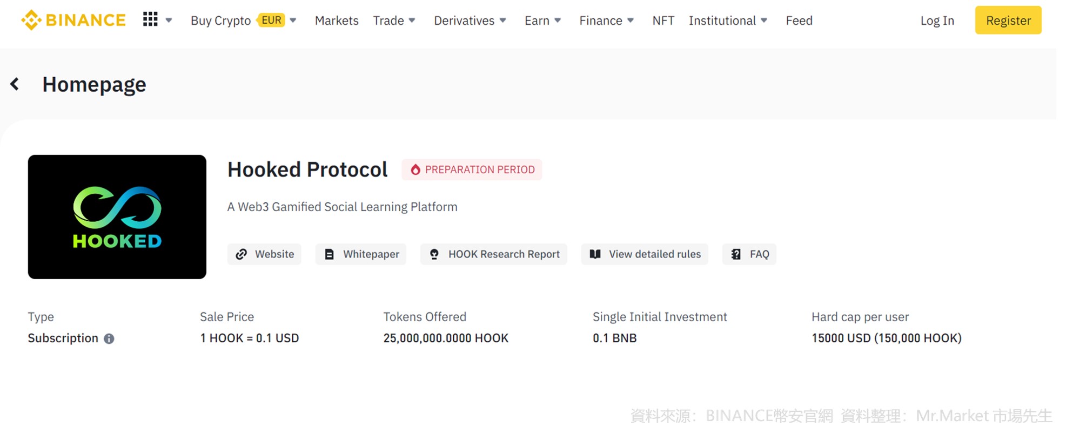Open the Buy Crypto menu
This screenshot has width=1073, height=434.
(x=220, y=21)
